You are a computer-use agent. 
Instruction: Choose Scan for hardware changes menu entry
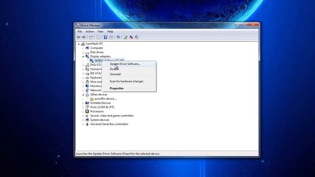pos(129,81)
